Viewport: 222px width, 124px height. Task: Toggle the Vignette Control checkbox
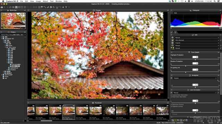pos(171,106)
